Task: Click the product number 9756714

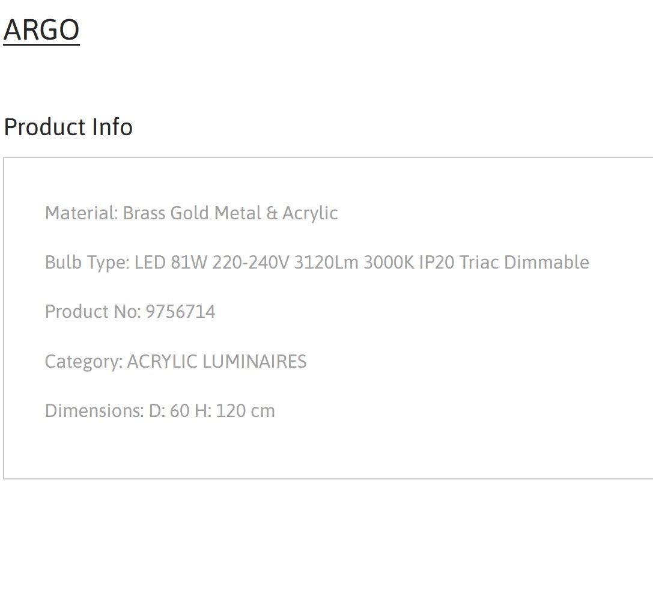Action: click(x=180, y=311)
